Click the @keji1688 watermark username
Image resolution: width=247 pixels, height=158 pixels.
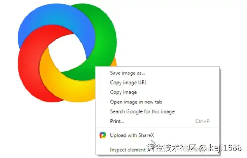[x=221, y=148]
